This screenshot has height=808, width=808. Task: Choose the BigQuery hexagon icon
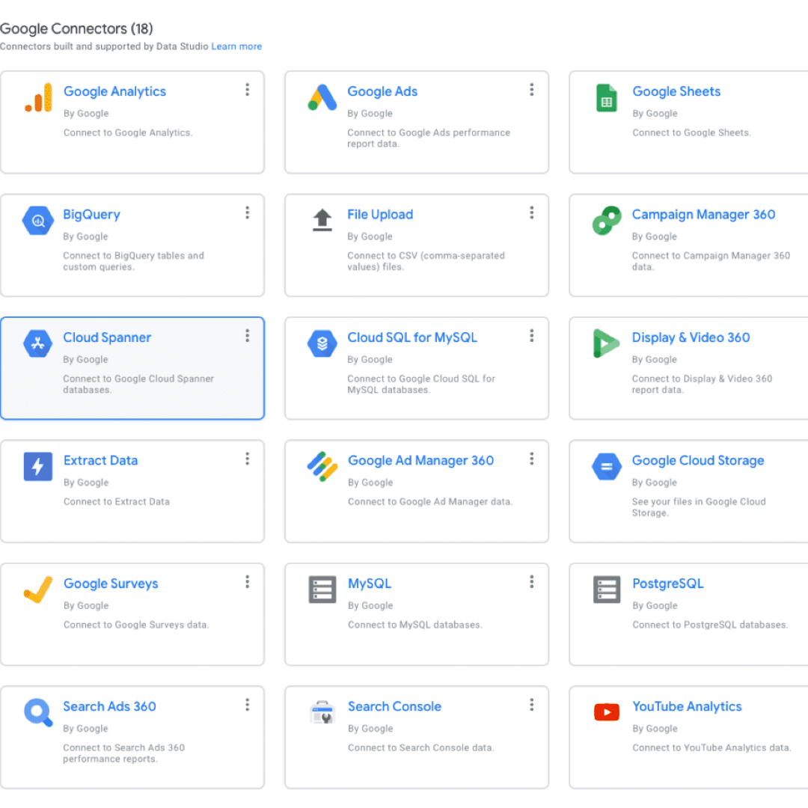[38, 221]
